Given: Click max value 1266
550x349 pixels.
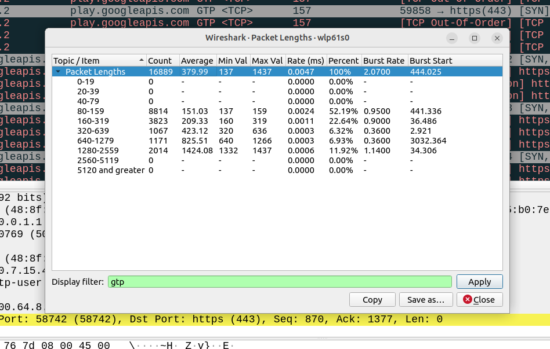Looking at the screenshot, I should [x=262, y=141].
